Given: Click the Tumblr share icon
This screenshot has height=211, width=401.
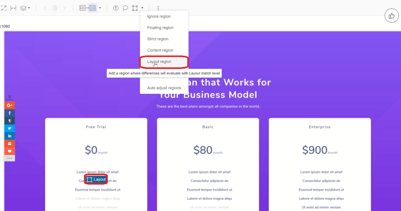Looking at the screenshot, I should click(9, 121).
